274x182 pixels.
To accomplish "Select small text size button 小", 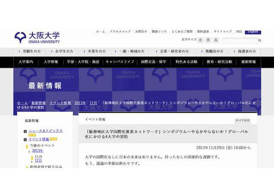I will tap(200, 40).
